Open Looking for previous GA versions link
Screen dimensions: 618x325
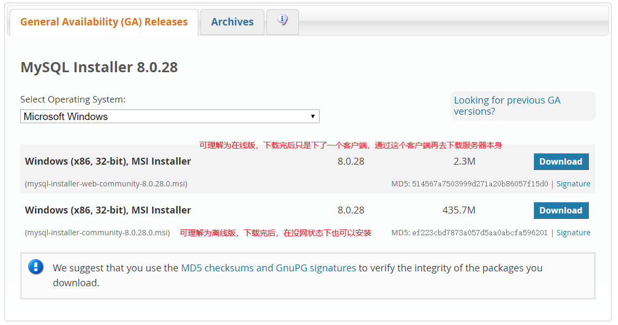[x=507, y=106]
